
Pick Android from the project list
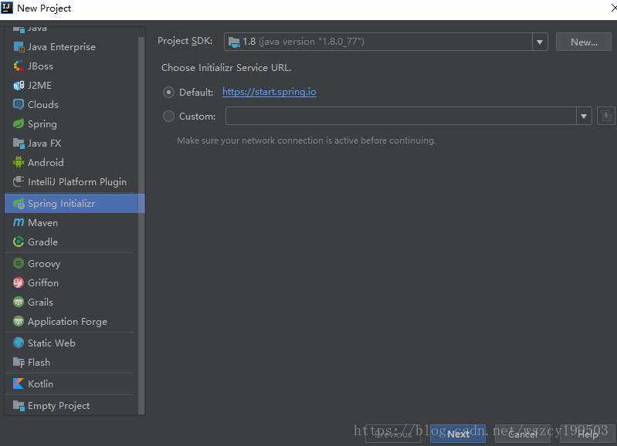(x=72, y=163)
